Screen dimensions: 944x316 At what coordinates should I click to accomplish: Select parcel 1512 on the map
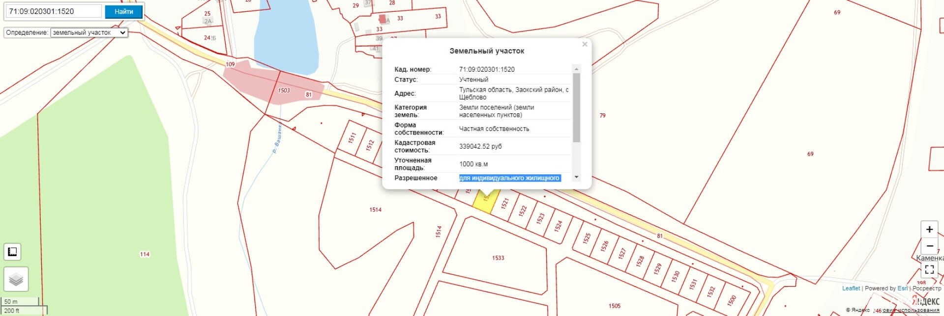pos(370,145)
